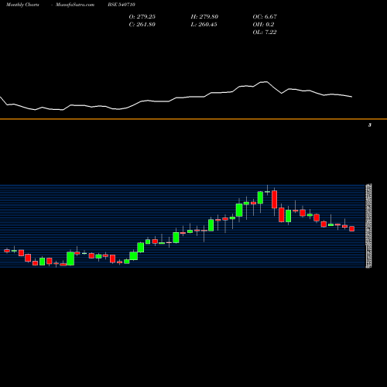Click the tallest red candle near the peak
Screen dimensions: 387x387
[274, 200]
